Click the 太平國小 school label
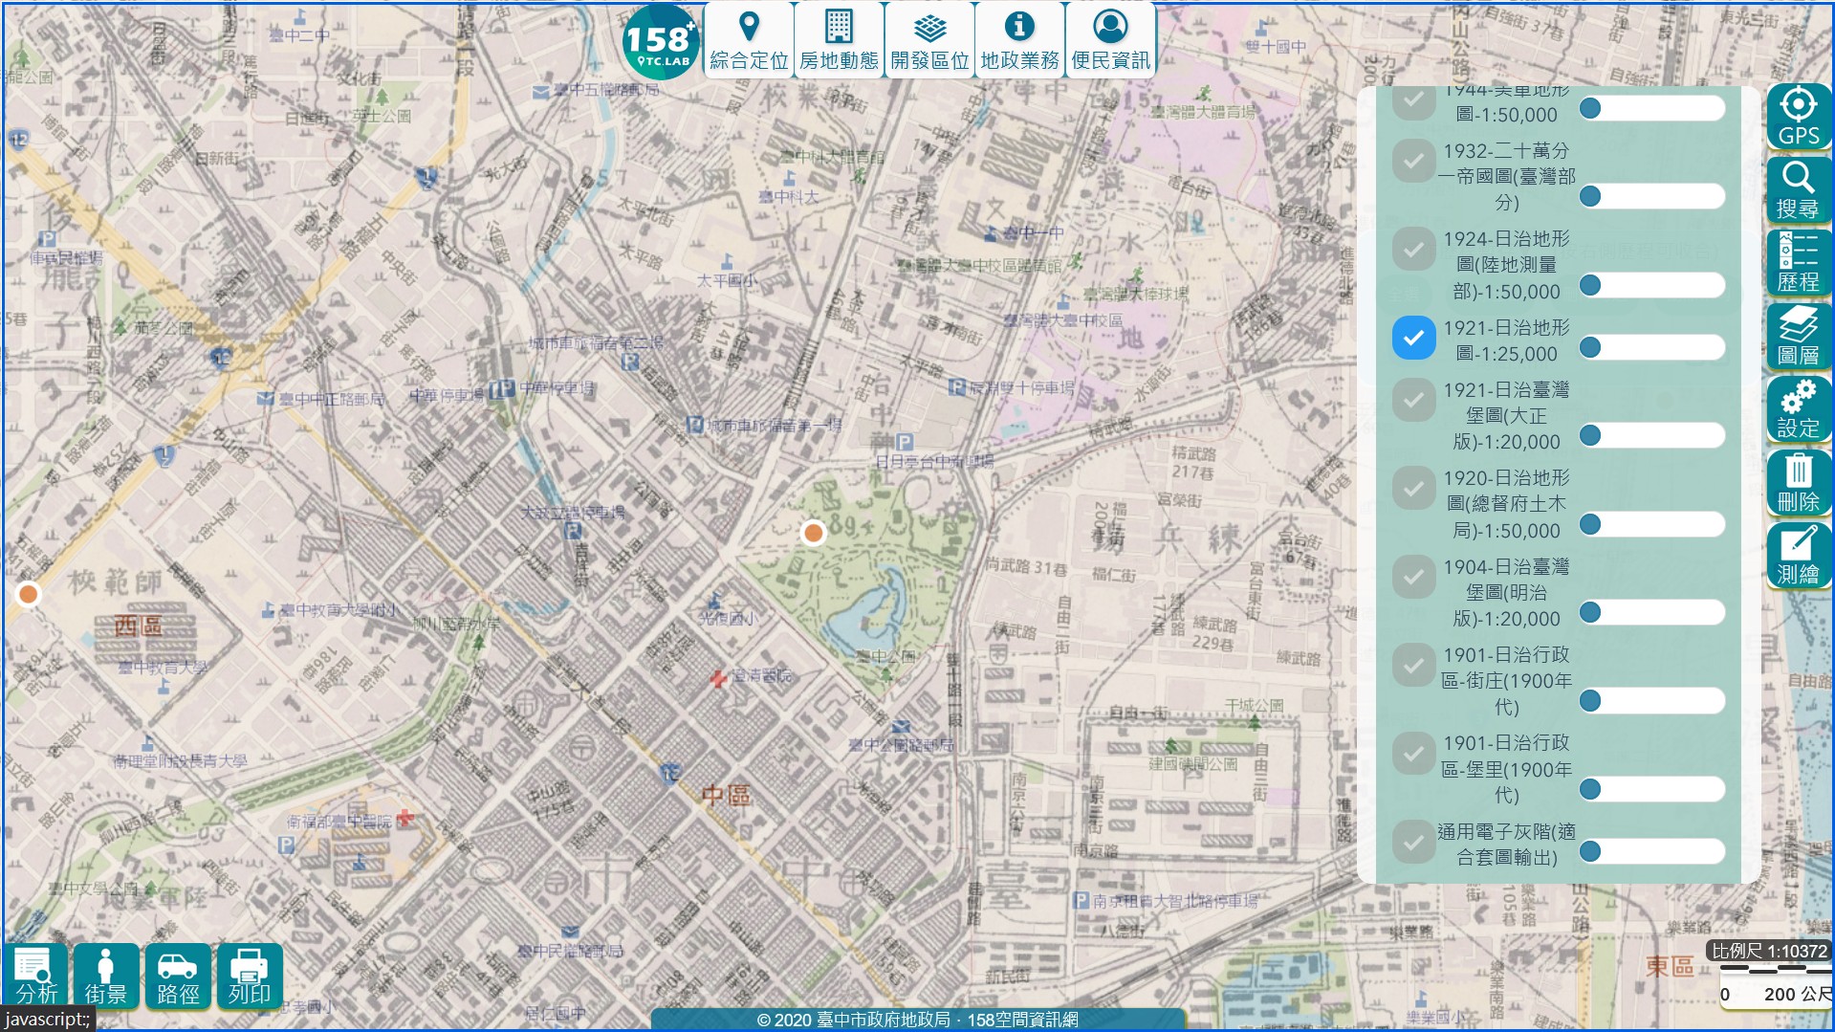This screenshot has height=1032, width=1835. 726,280
